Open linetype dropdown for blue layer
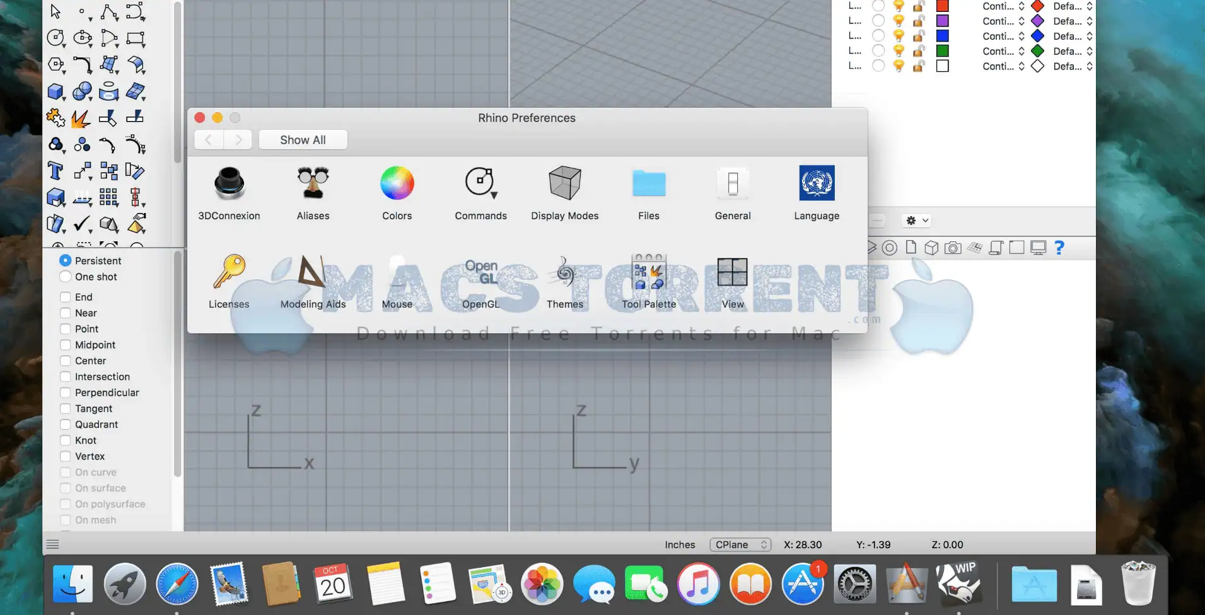This screenshot has width=1205, height=615. (x=1004, y=36)
